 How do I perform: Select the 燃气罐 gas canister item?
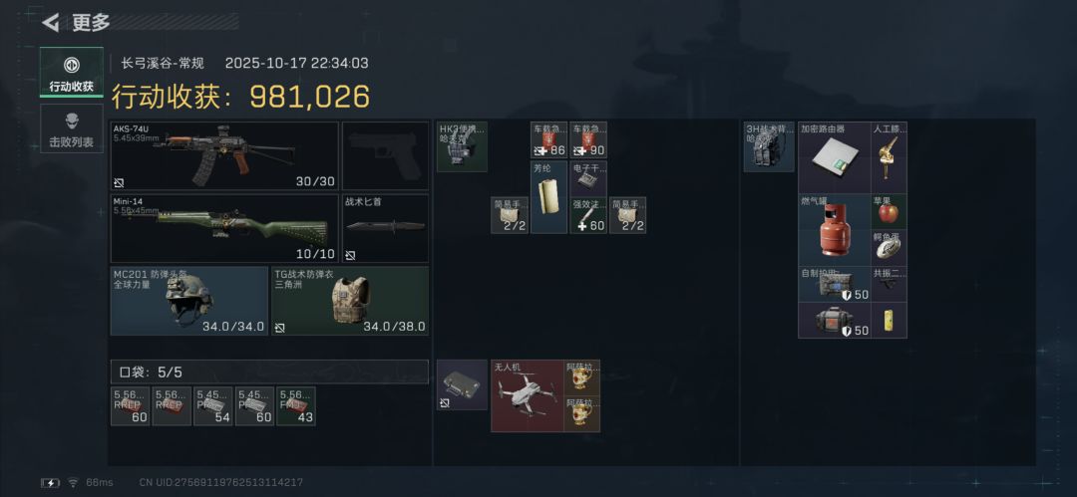click(835, 230)
